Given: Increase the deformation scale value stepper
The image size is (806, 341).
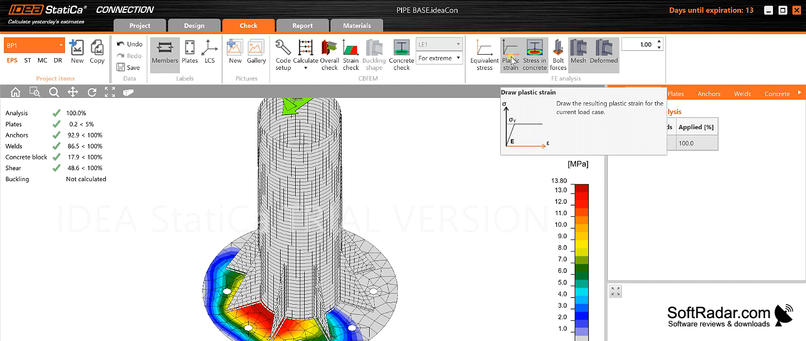Looking at the screenshot, I should (x=659, y=41).
